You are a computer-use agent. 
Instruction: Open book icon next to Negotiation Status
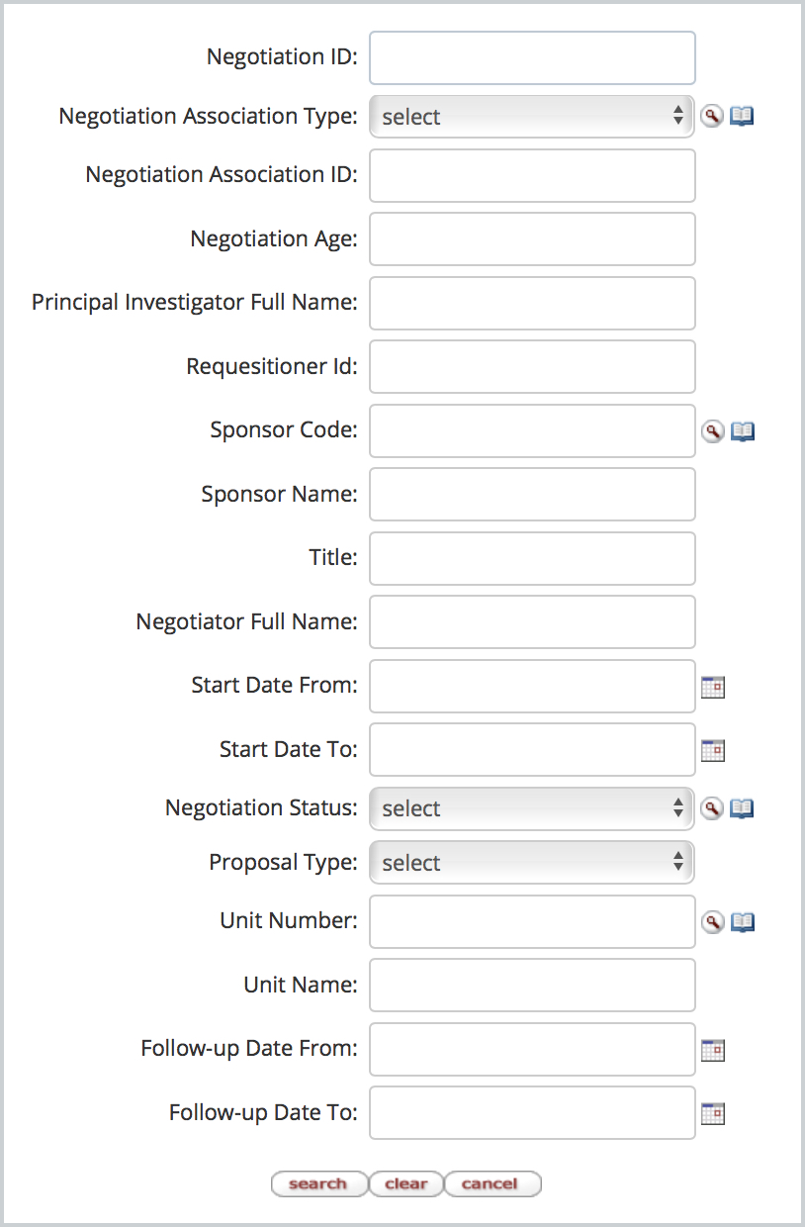(x=742, y=808)
